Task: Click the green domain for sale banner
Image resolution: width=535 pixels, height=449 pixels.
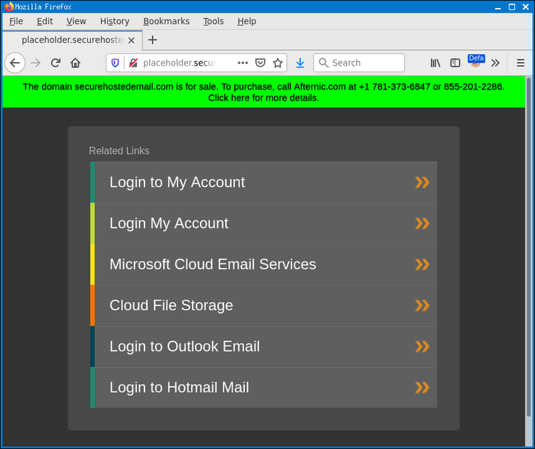Action: point(263,92)
